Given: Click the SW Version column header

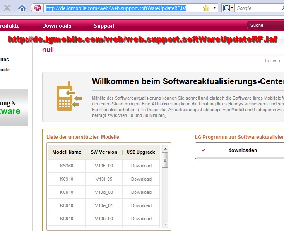Looking at the screenshot, I should coord(104,152).
